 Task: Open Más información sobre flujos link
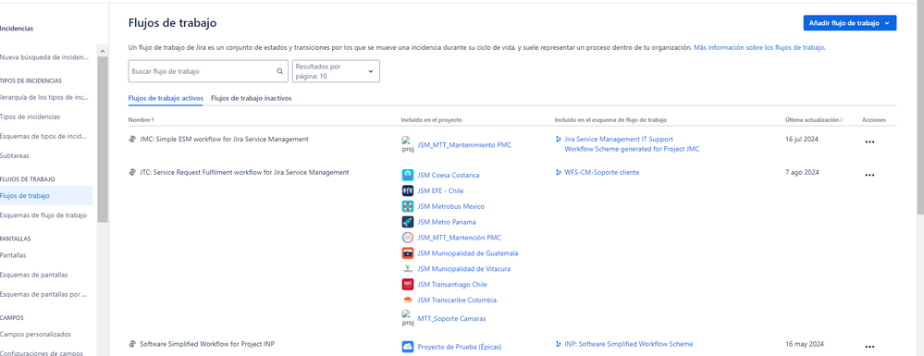tap(759, 47)
